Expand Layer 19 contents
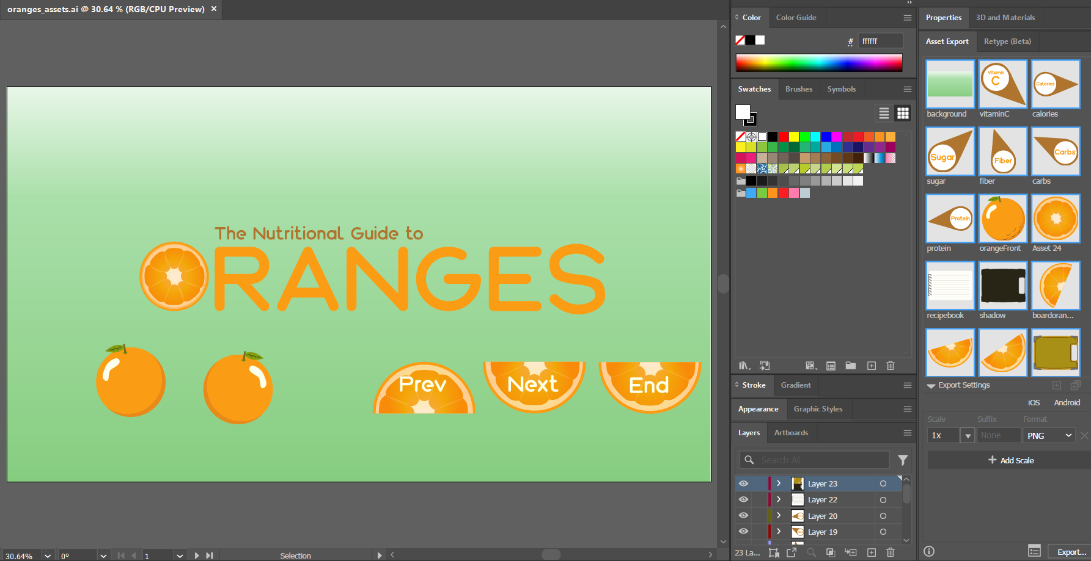 (779, 532)
